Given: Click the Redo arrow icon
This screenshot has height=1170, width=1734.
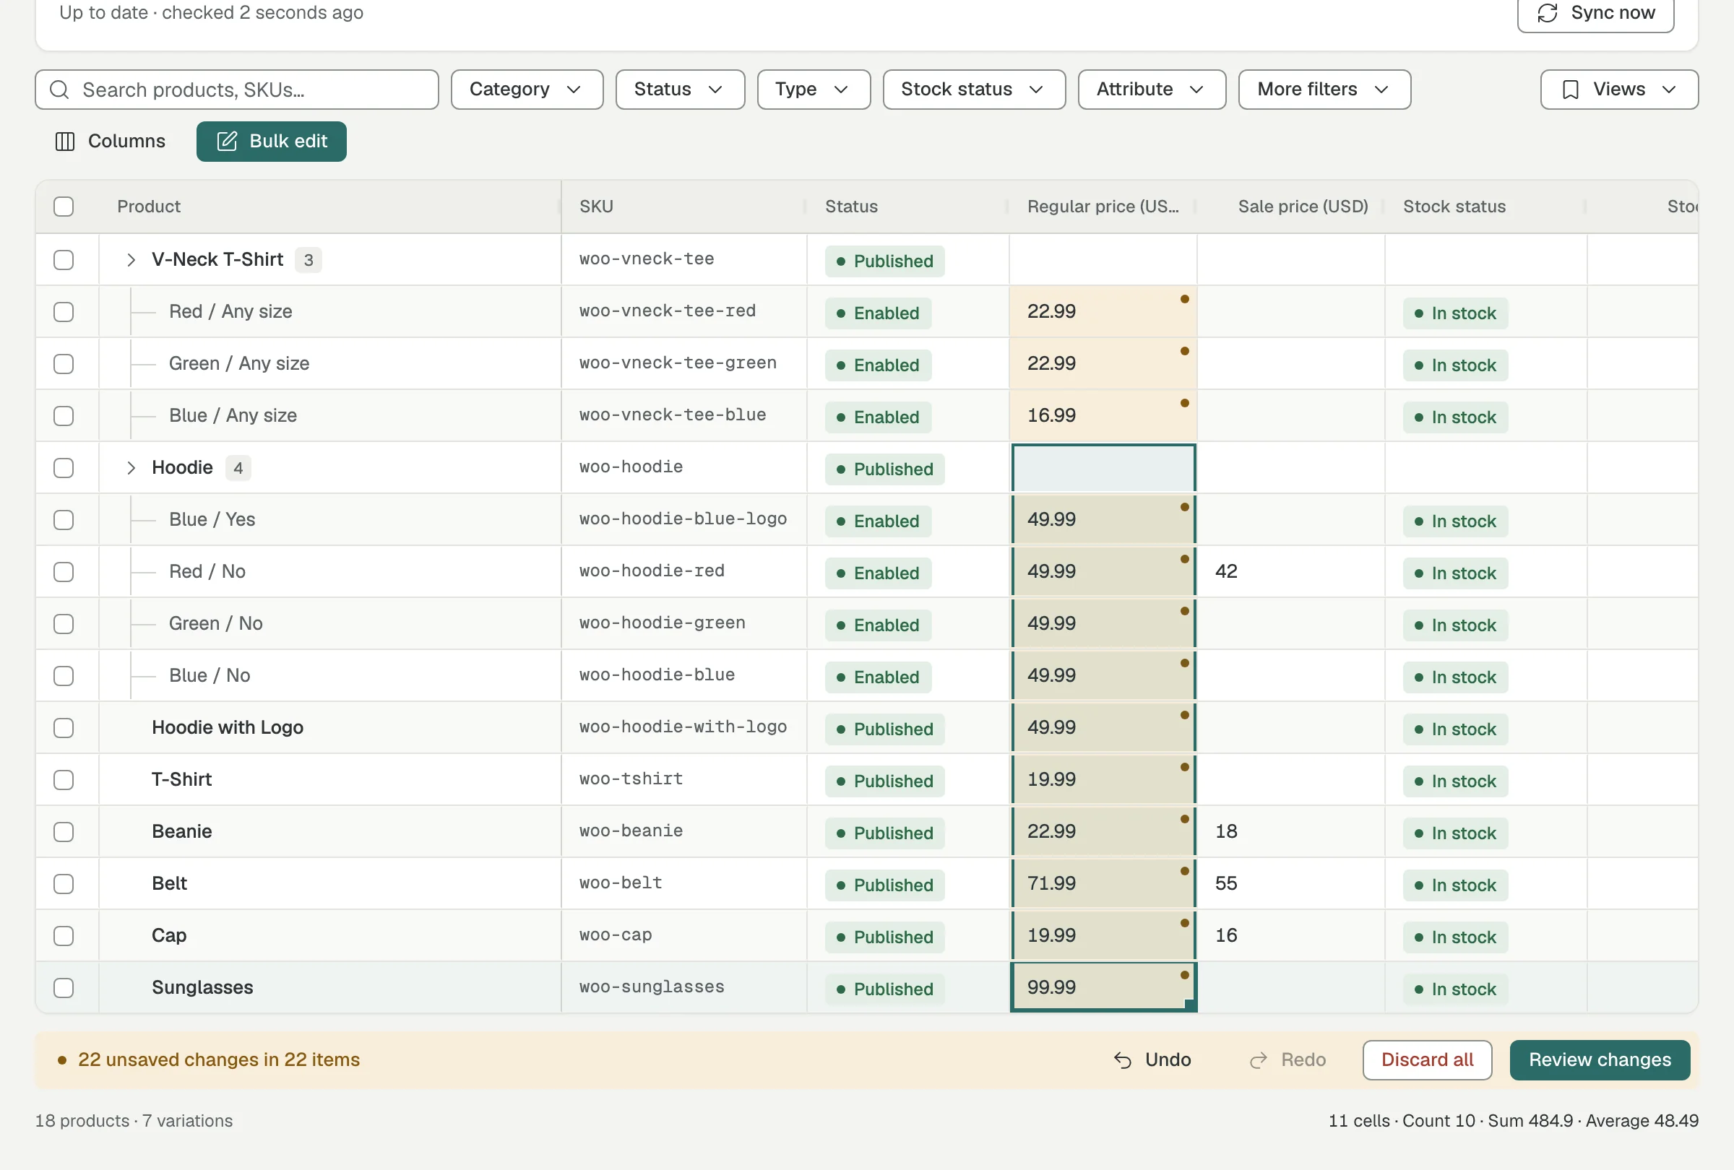Looking at the screenshot, I should click(1259, 1059).
